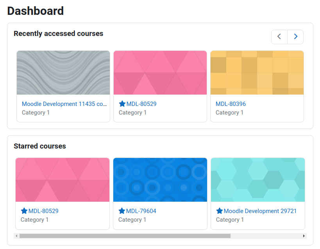The image size is (320, 249).
Task: Click the teal hexagon course thumbnail
Action: (x=258, y=180)
